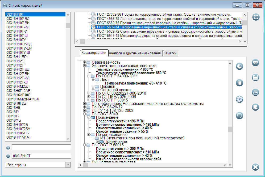Click characteristics tree horizontal scroll left arrow
265x177 pixels.
click(80, 165)
